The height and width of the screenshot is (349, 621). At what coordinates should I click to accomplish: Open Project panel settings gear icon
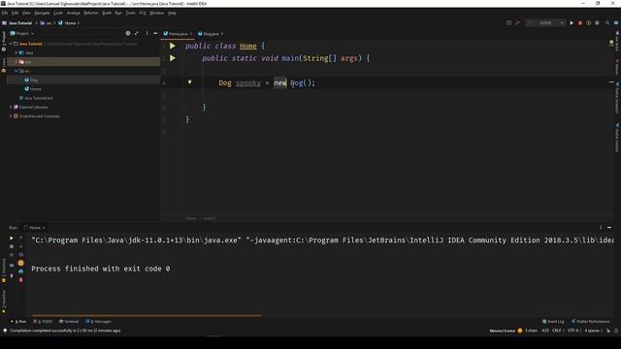coord(128,33)
